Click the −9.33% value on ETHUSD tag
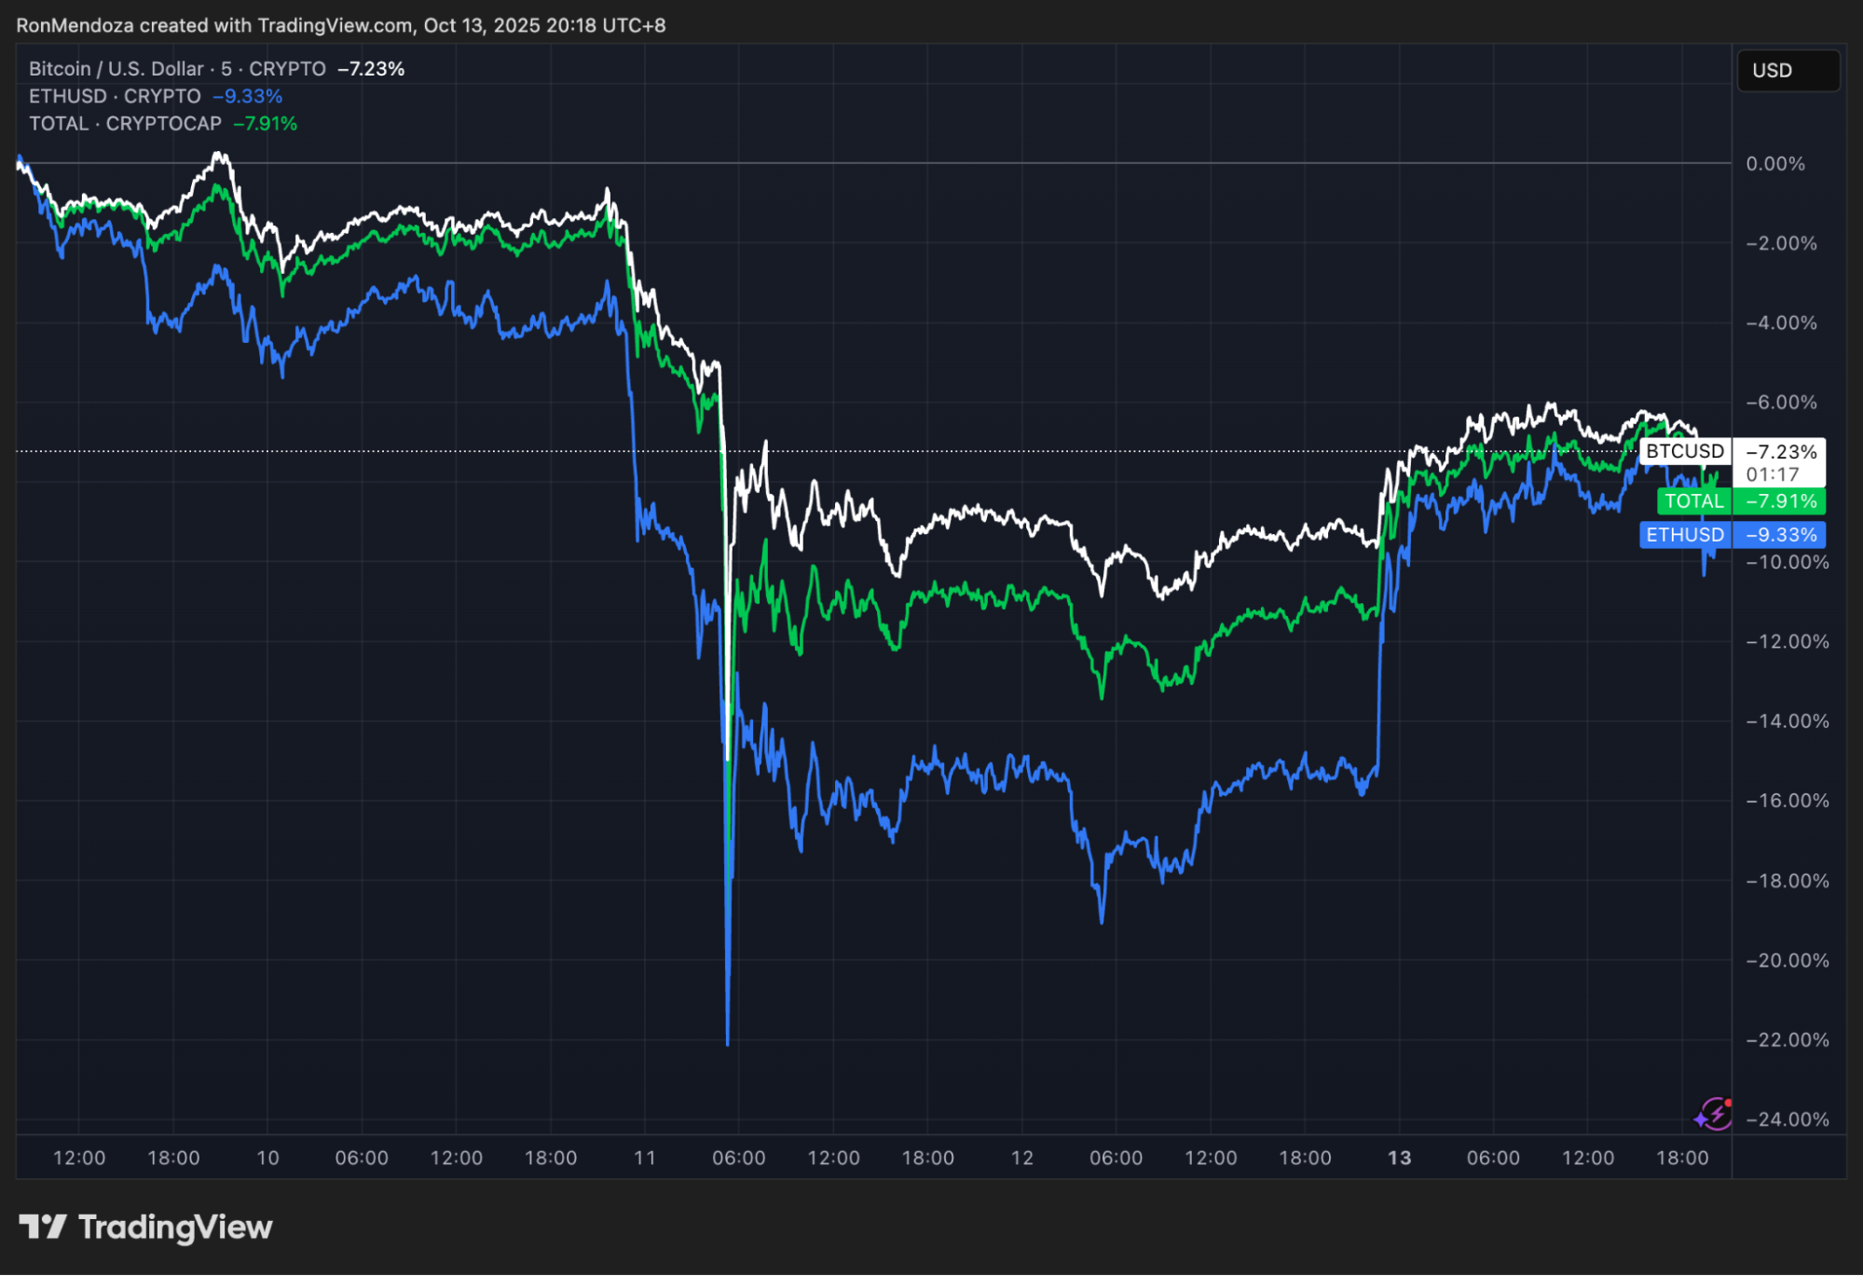 (x=1781, y=535)
